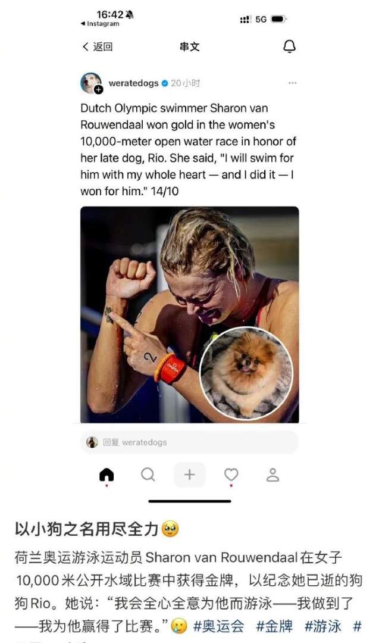Viewport: 379px width, 643px height.
Task: Tap the 20小时 post timestamp
Action: pos(185,83)
